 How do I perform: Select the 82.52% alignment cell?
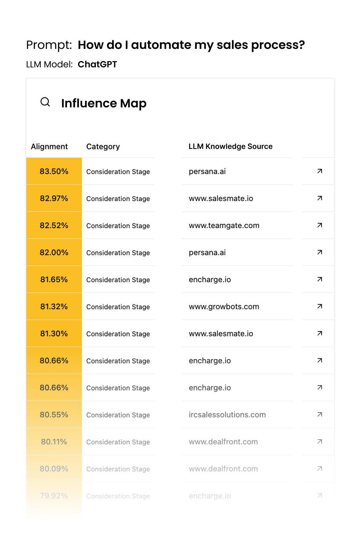pyautogui.click(x=54, y=225)
